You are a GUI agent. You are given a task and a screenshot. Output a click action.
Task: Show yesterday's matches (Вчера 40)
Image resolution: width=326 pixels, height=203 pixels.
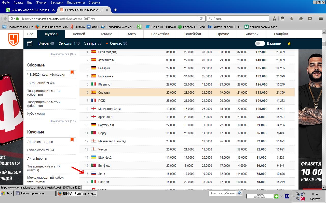tap(46, 43)
